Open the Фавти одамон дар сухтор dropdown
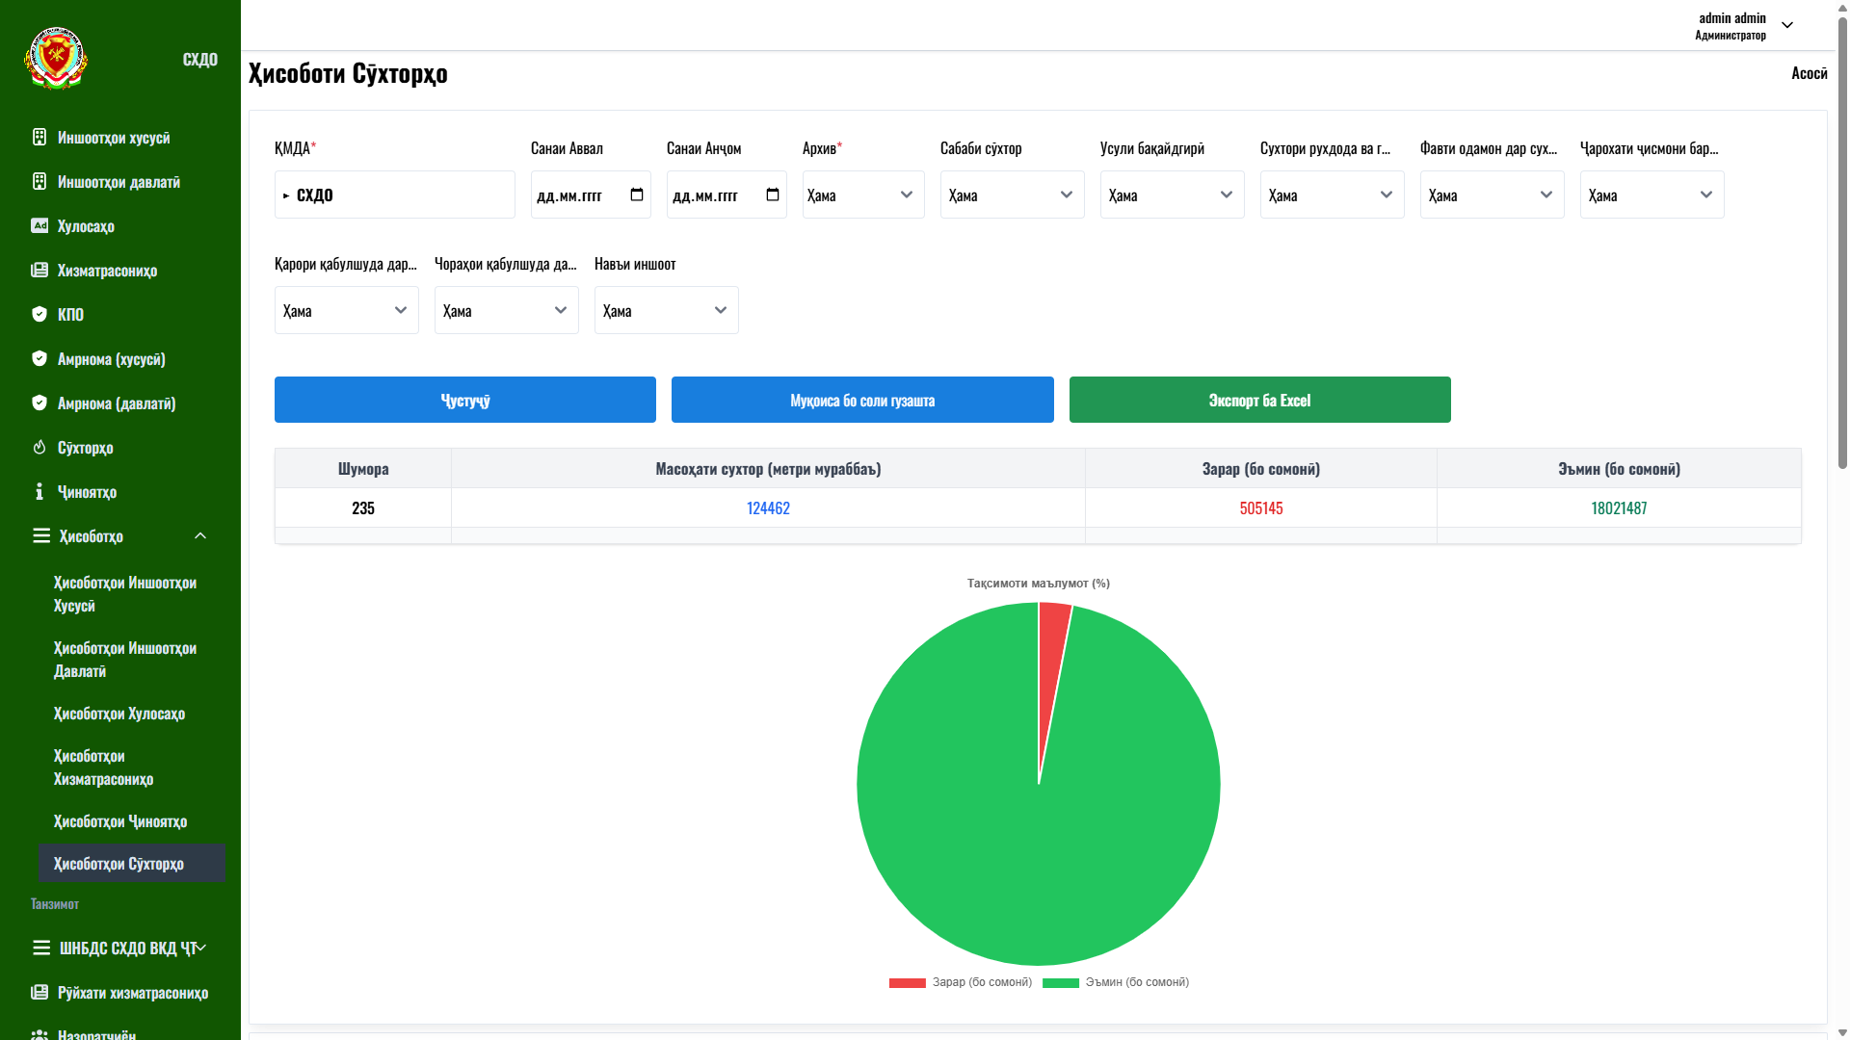The width and height of the screenshot is (1850, 1040). click(1492, 195)
